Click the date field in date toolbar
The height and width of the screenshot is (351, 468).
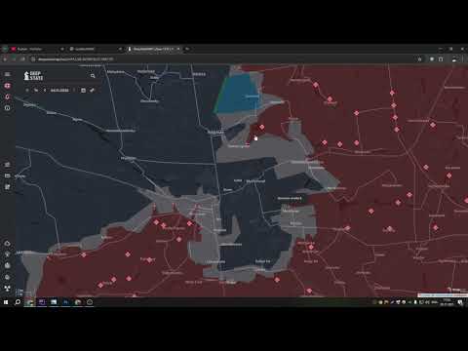tap(59, 90)
